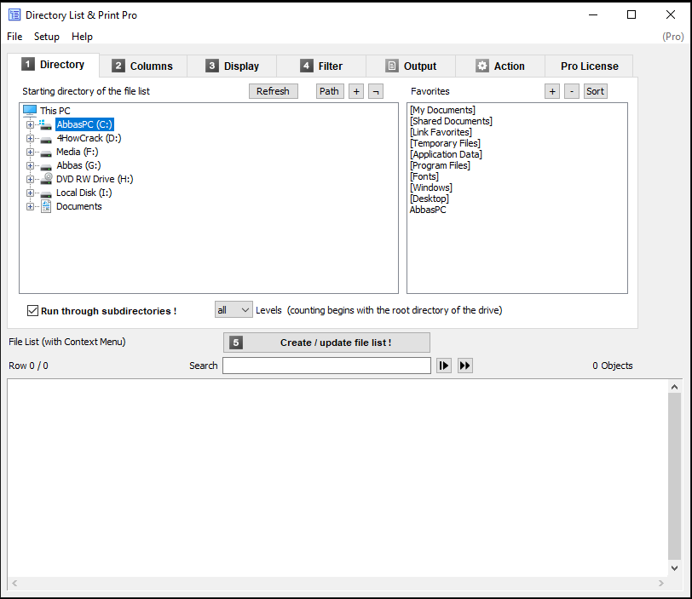This screenshot has width=692, height=599.
Task: Click the Path button
Action: click(x=330, y=91)
